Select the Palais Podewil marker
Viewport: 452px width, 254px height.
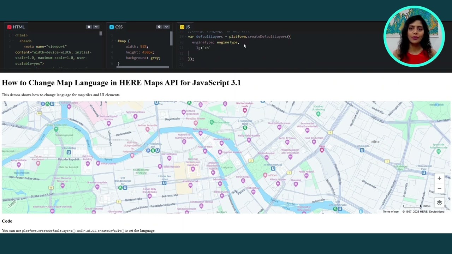coord(306,176)
